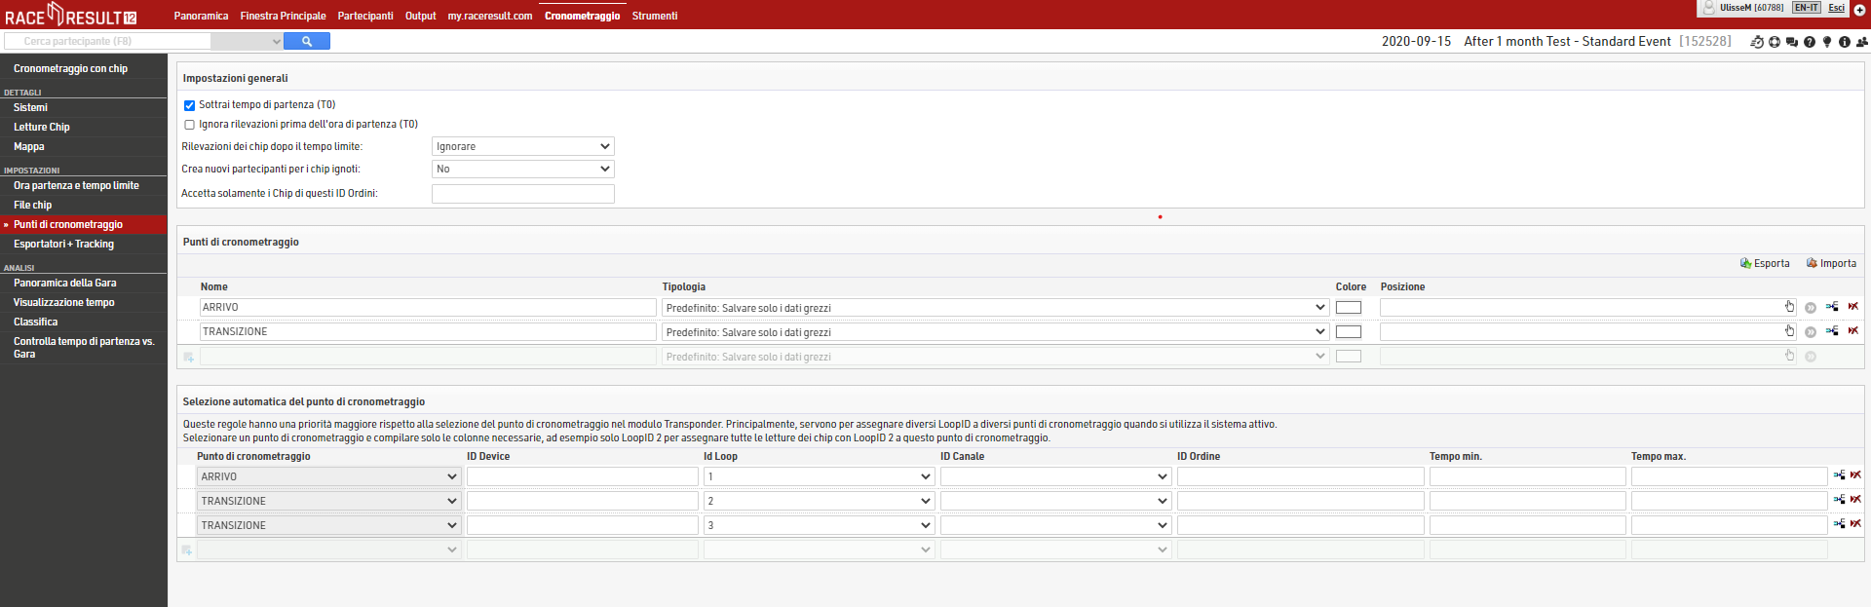Open the Partecipanti menu
This screenshot has height=607, width=1871.
(365, 16)
